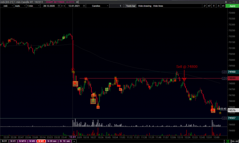Click the 75400 label on price axis
This screenshot has height=143, width=239.
click(x=232, y=13)
